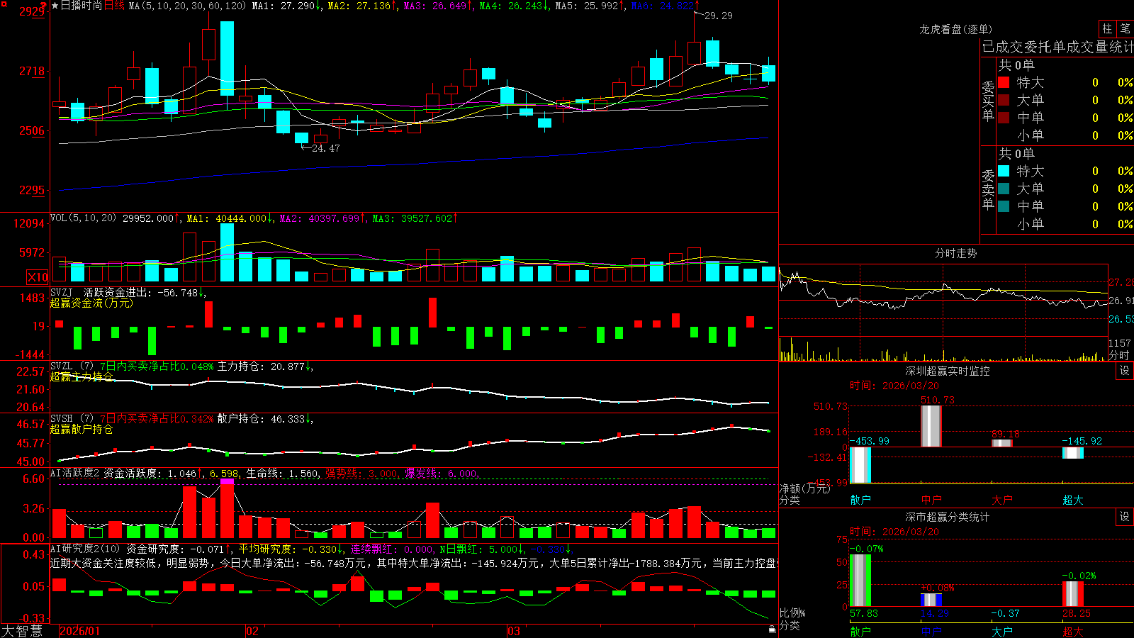The height and width of the screenshot is (638, 1134).
Task: Select the AI研究度2(10) indicator label
Action: (x=86, y=549)
